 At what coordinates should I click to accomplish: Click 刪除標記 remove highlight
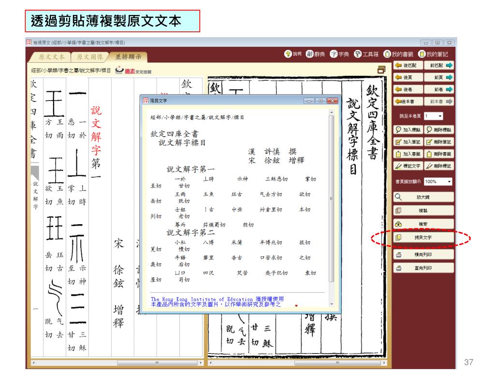[439, 166]
